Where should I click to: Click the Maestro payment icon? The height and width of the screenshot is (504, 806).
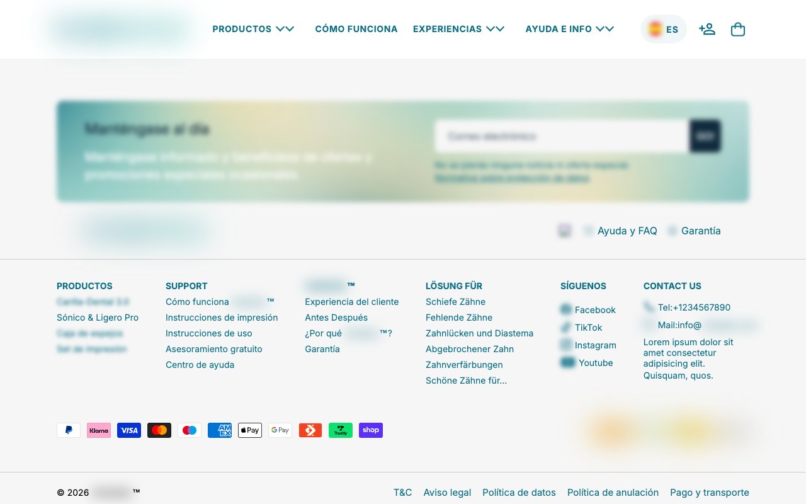coord(190,430)
